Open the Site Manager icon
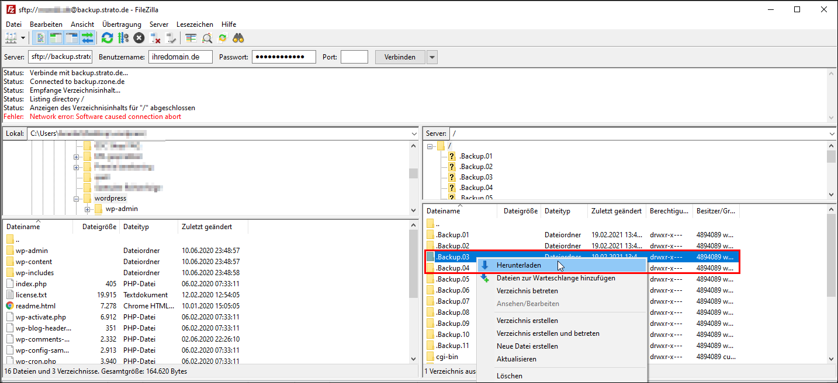This screenshot has height=383, width=838. click(11, 38)
